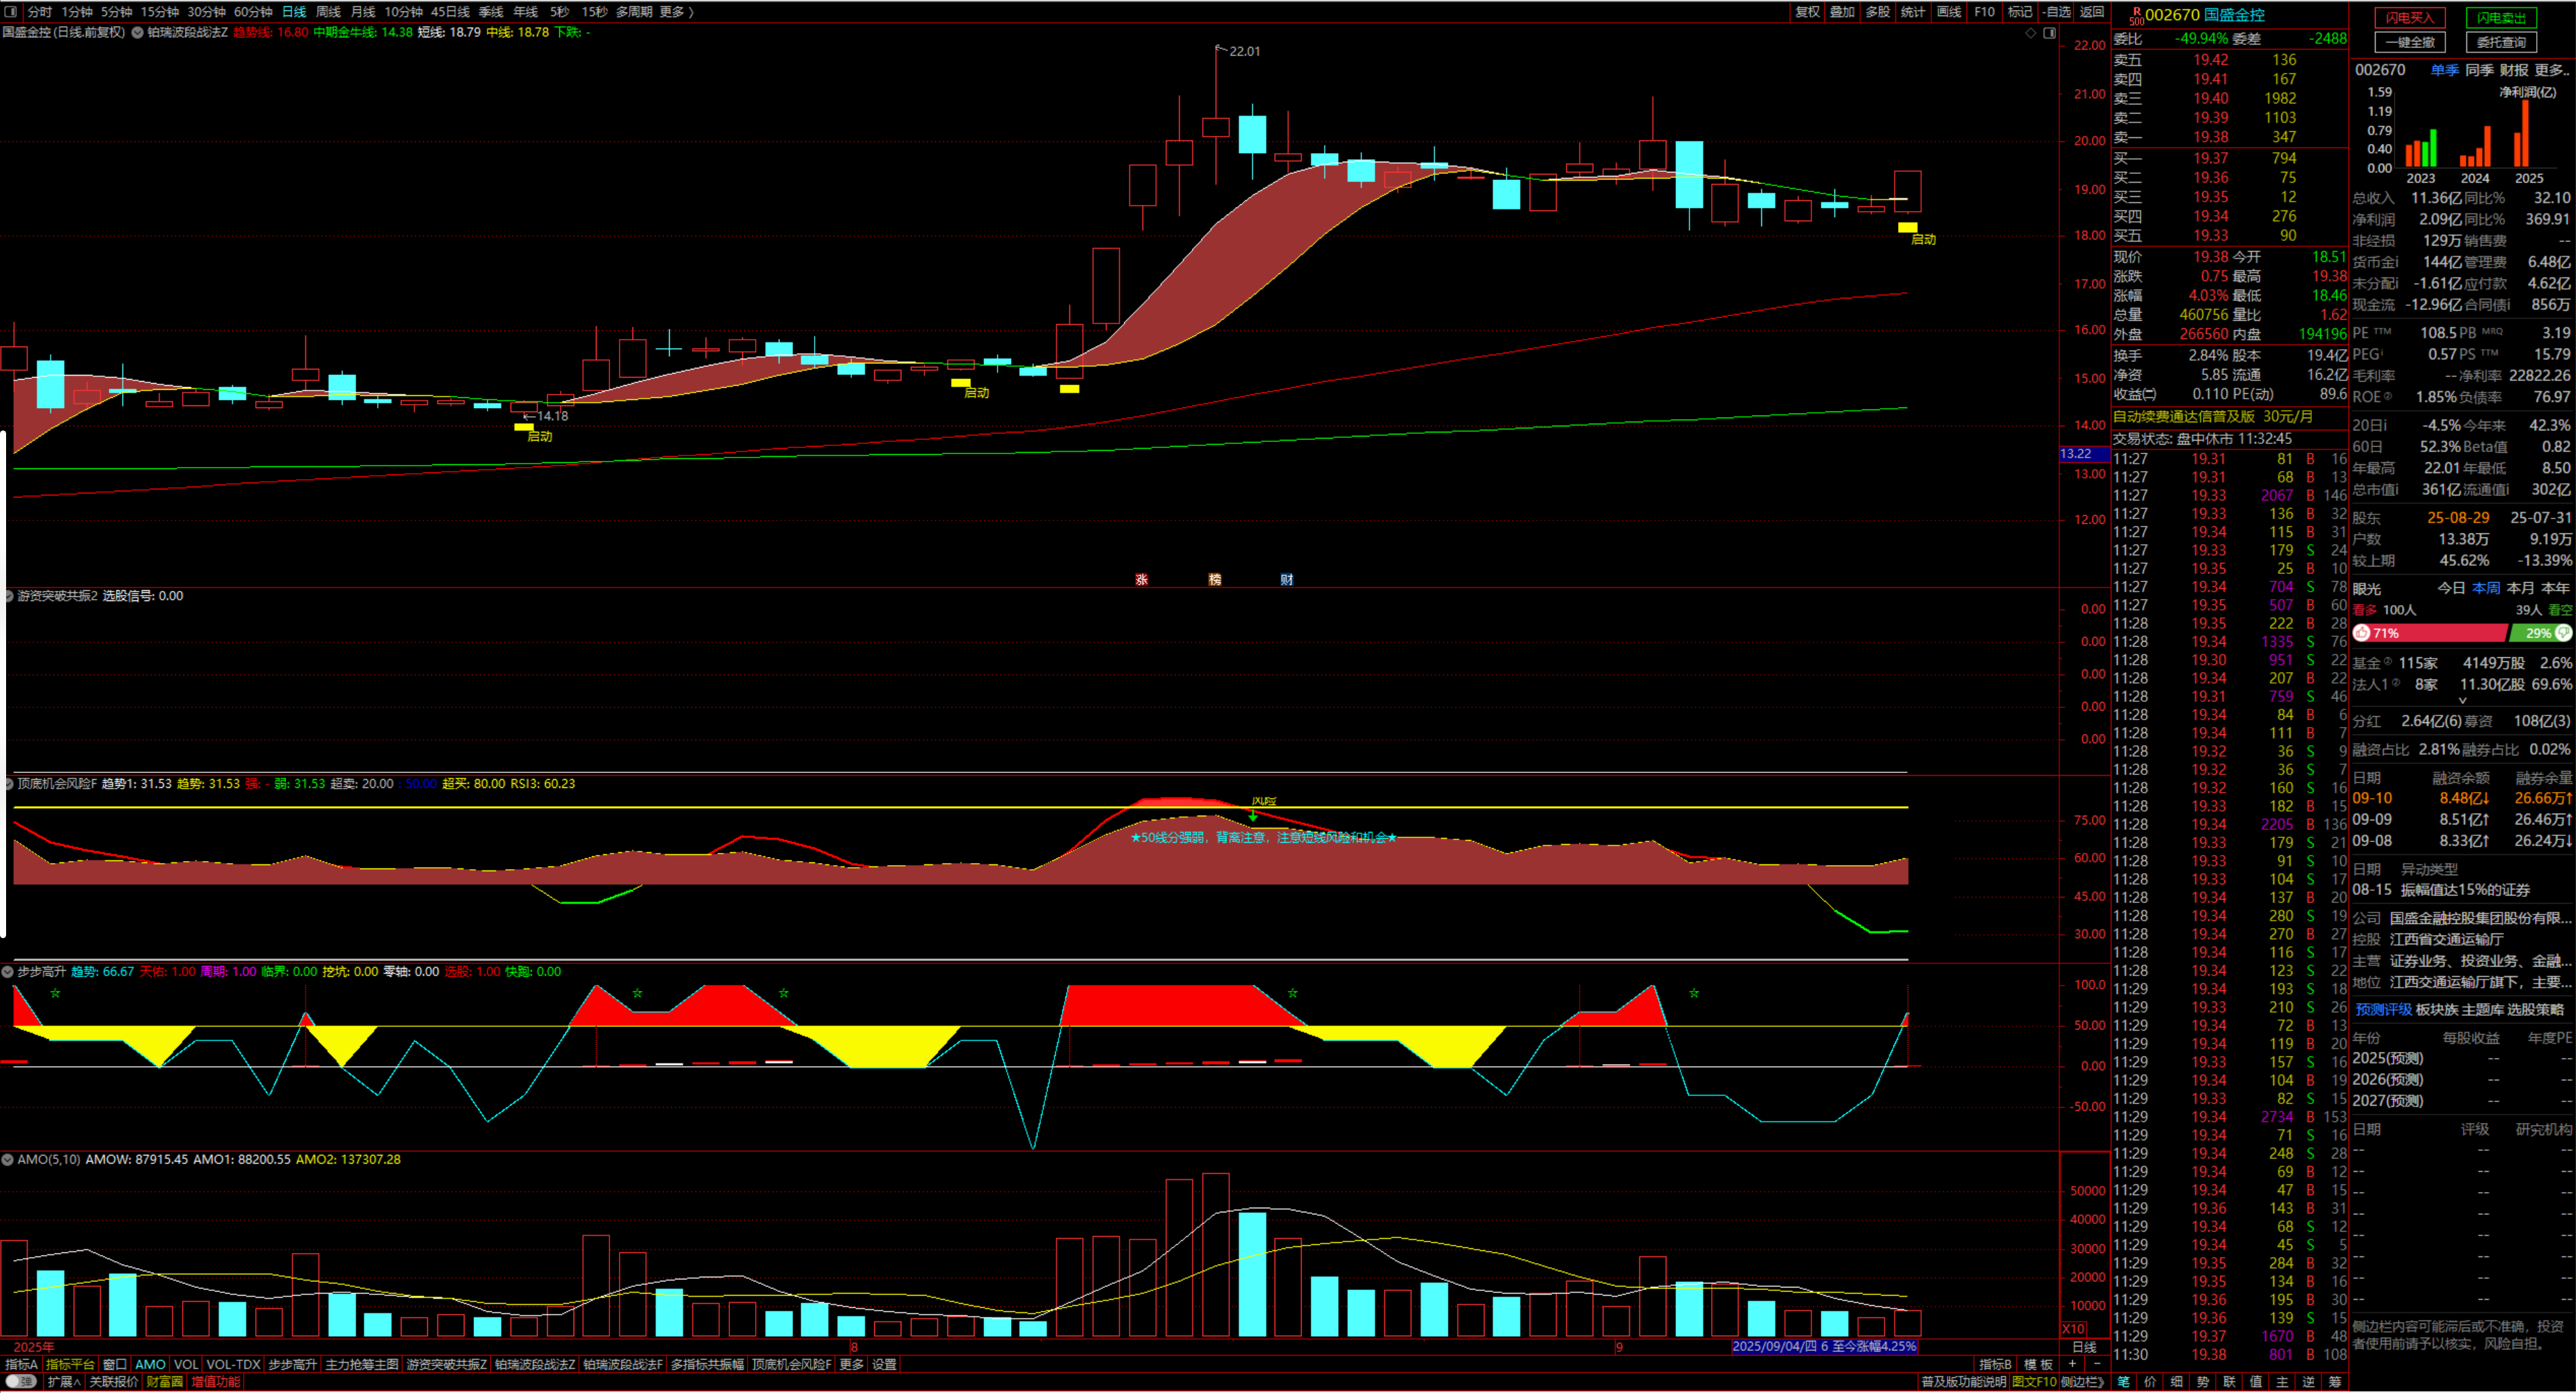This screenshot has width=2576, height=1393.
Task: Click the red bullish sentiment icon at 71%
Action: [2362, 633]
